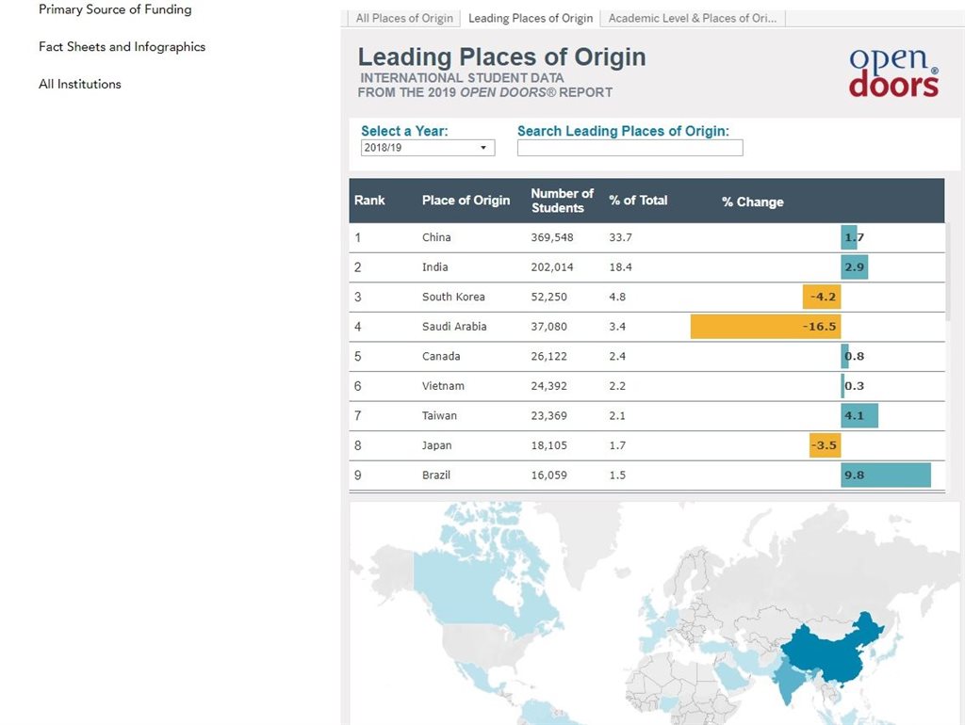
Task: Click Taiwan's student count 23,369
Action: (549, 415)
